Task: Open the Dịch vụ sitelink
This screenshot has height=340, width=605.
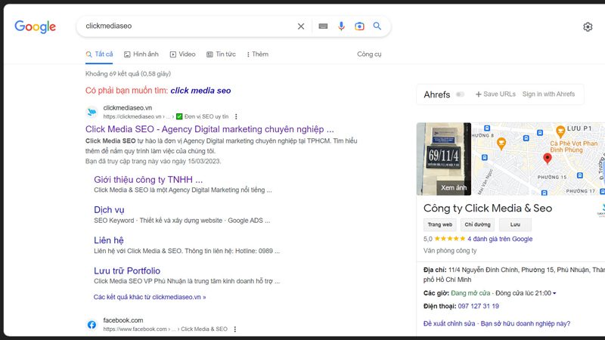Action: (x=109, y=210)
